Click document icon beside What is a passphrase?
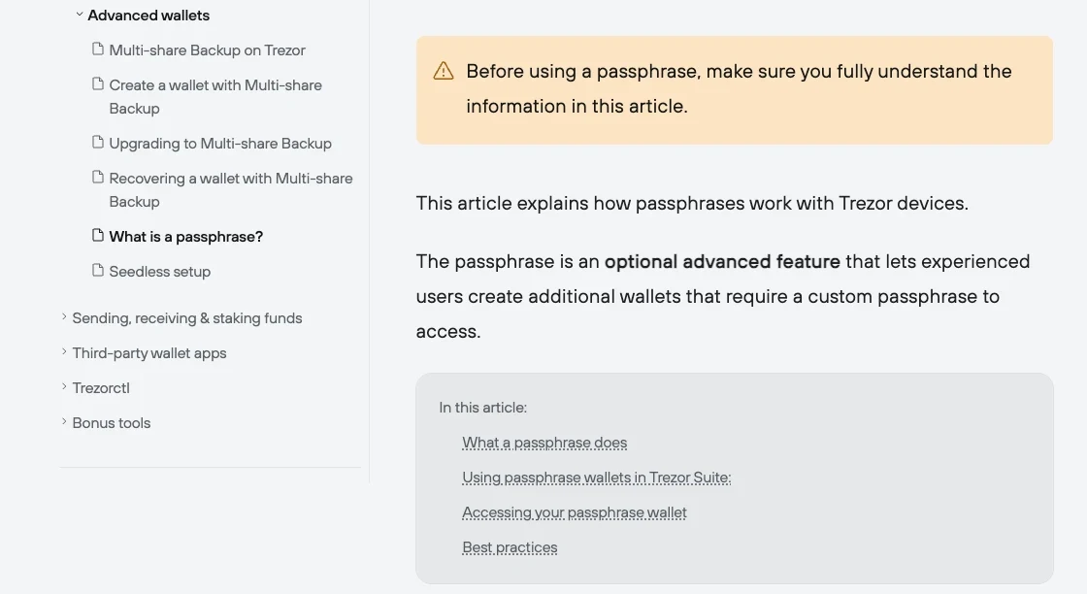The width and height of the screenshot is (1087, 594). 98,236
